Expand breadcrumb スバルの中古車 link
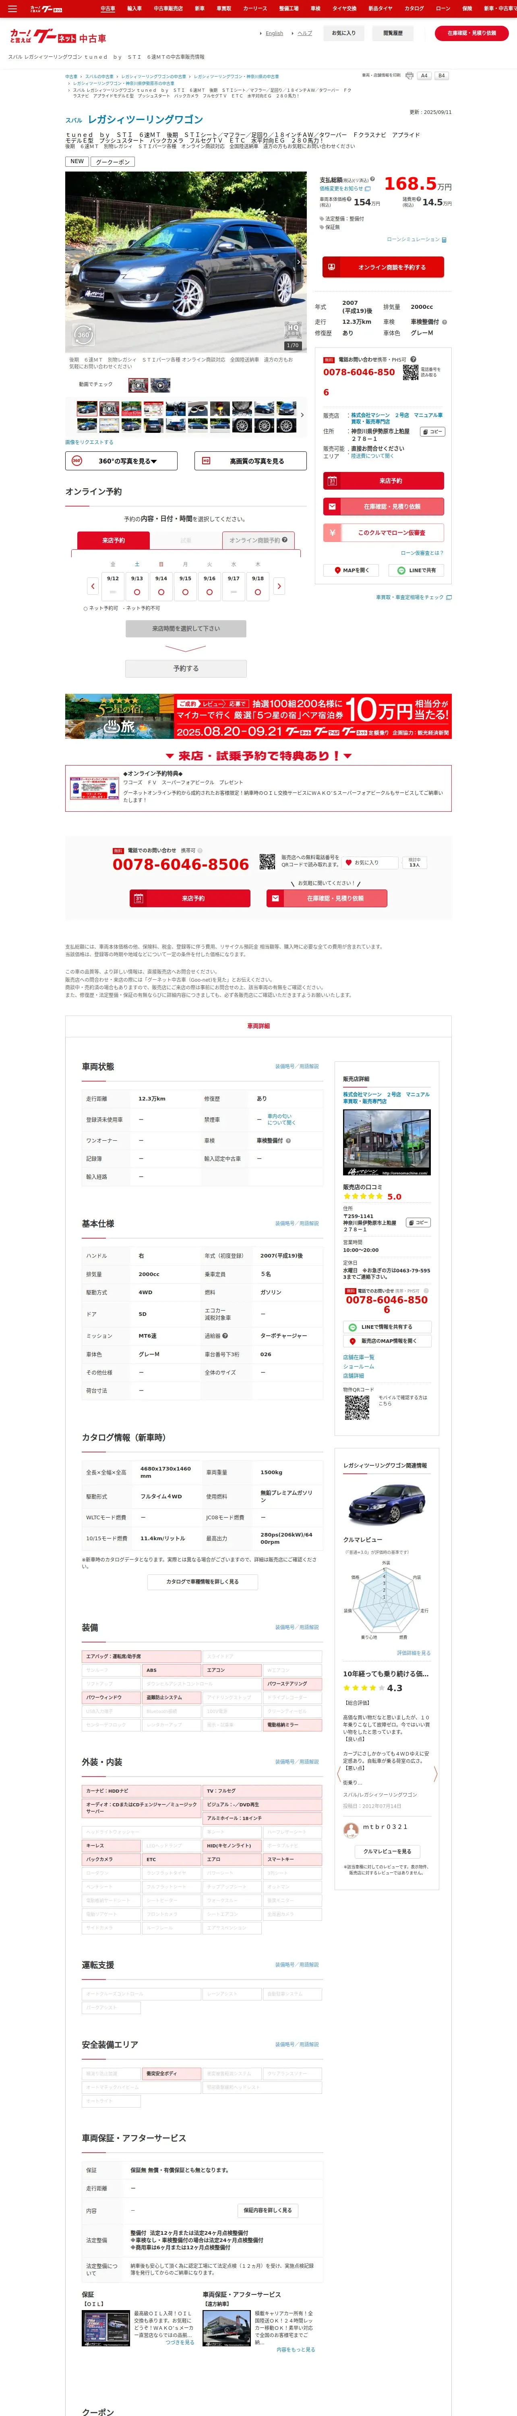The image size is (517, 2416). point(99,77)
